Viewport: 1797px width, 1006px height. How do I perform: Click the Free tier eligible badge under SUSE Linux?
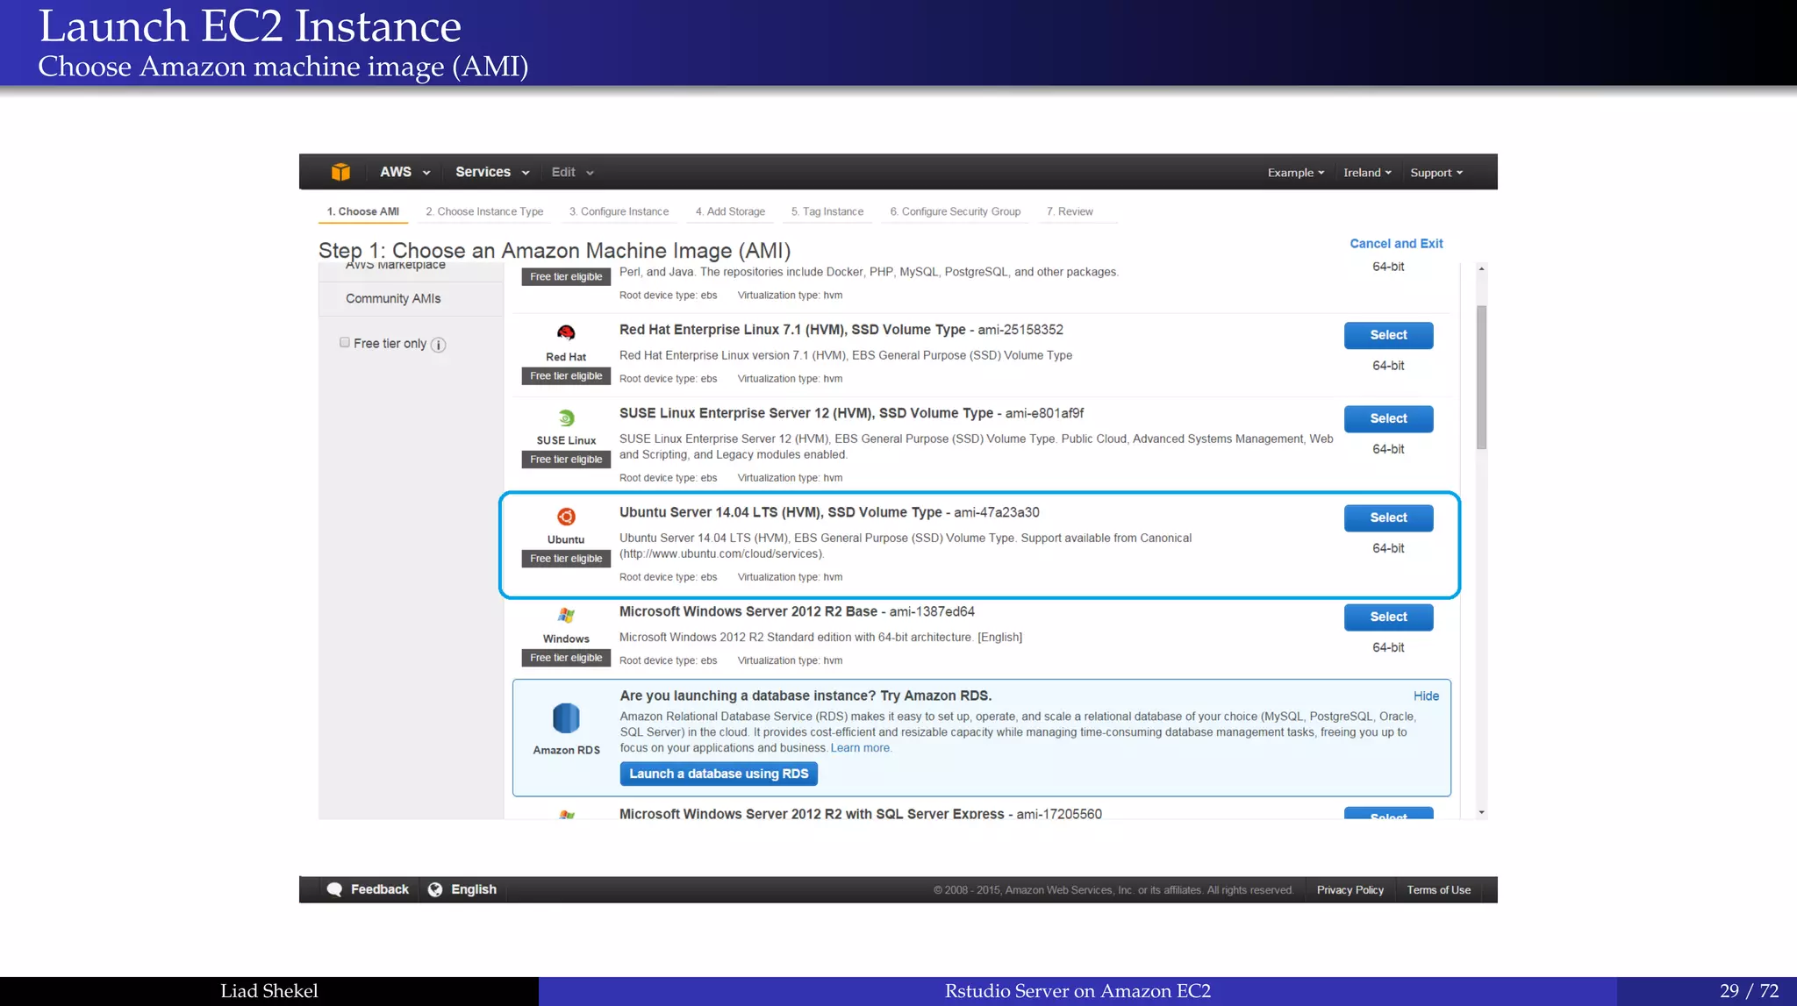tap(566, 460)
